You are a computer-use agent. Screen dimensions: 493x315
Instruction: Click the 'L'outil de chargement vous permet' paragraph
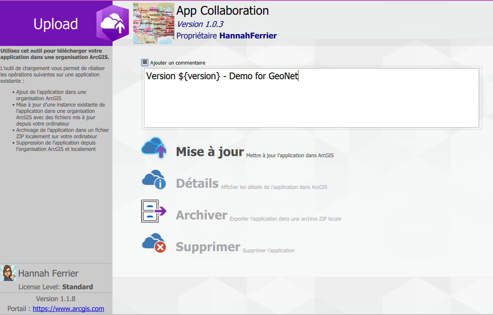point(53,74)
